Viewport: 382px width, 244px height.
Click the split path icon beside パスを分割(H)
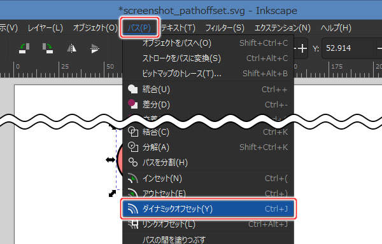[133, 162]
